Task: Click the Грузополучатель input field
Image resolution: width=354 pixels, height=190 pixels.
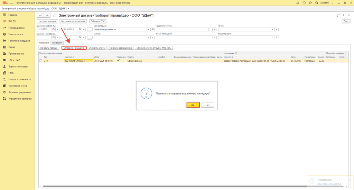Action: coord(182,30)
